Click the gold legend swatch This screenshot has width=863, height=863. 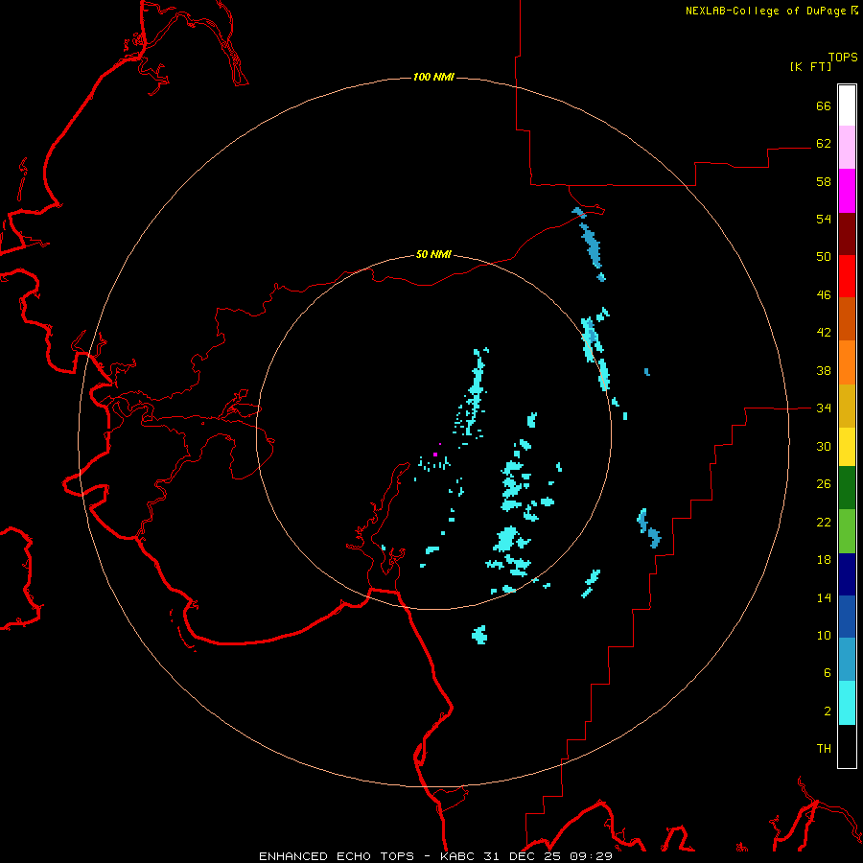click(847, 406)
